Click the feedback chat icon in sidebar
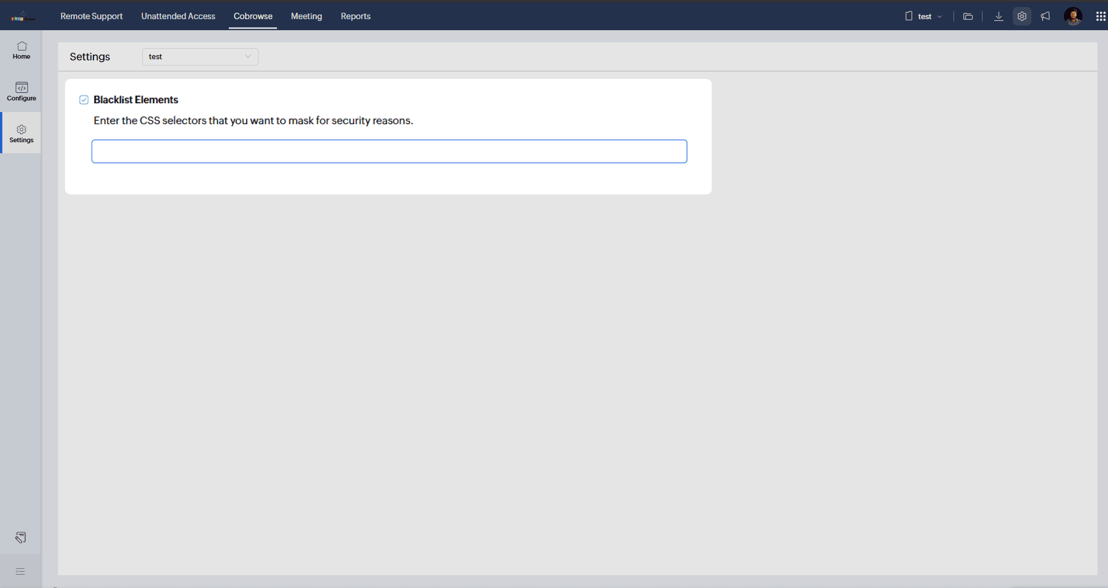The image size is (1108, 588). [21, 538]
